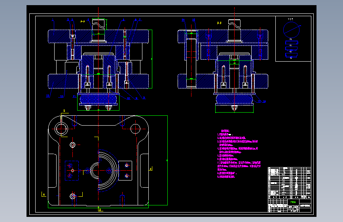
Task: Select the yellow A-A section view title
Action: pyautogui.click(x=83, y=21)
